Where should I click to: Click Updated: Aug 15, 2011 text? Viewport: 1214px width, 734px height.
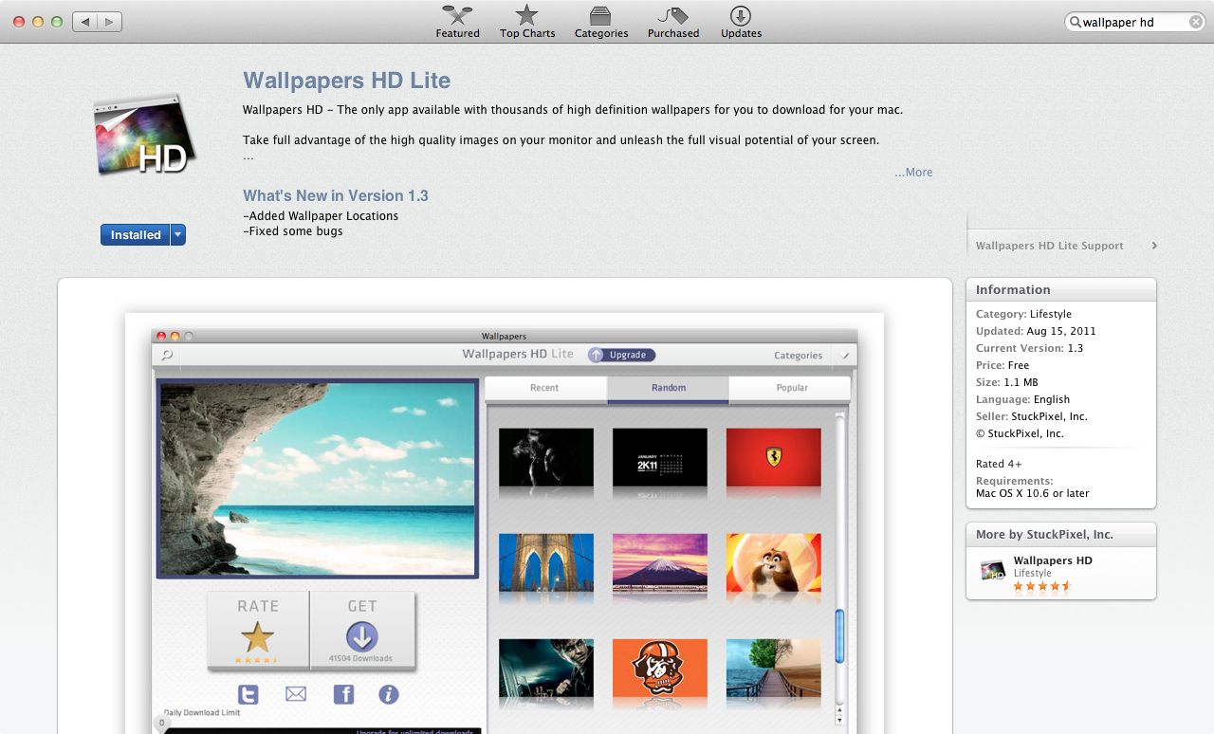1036,331
